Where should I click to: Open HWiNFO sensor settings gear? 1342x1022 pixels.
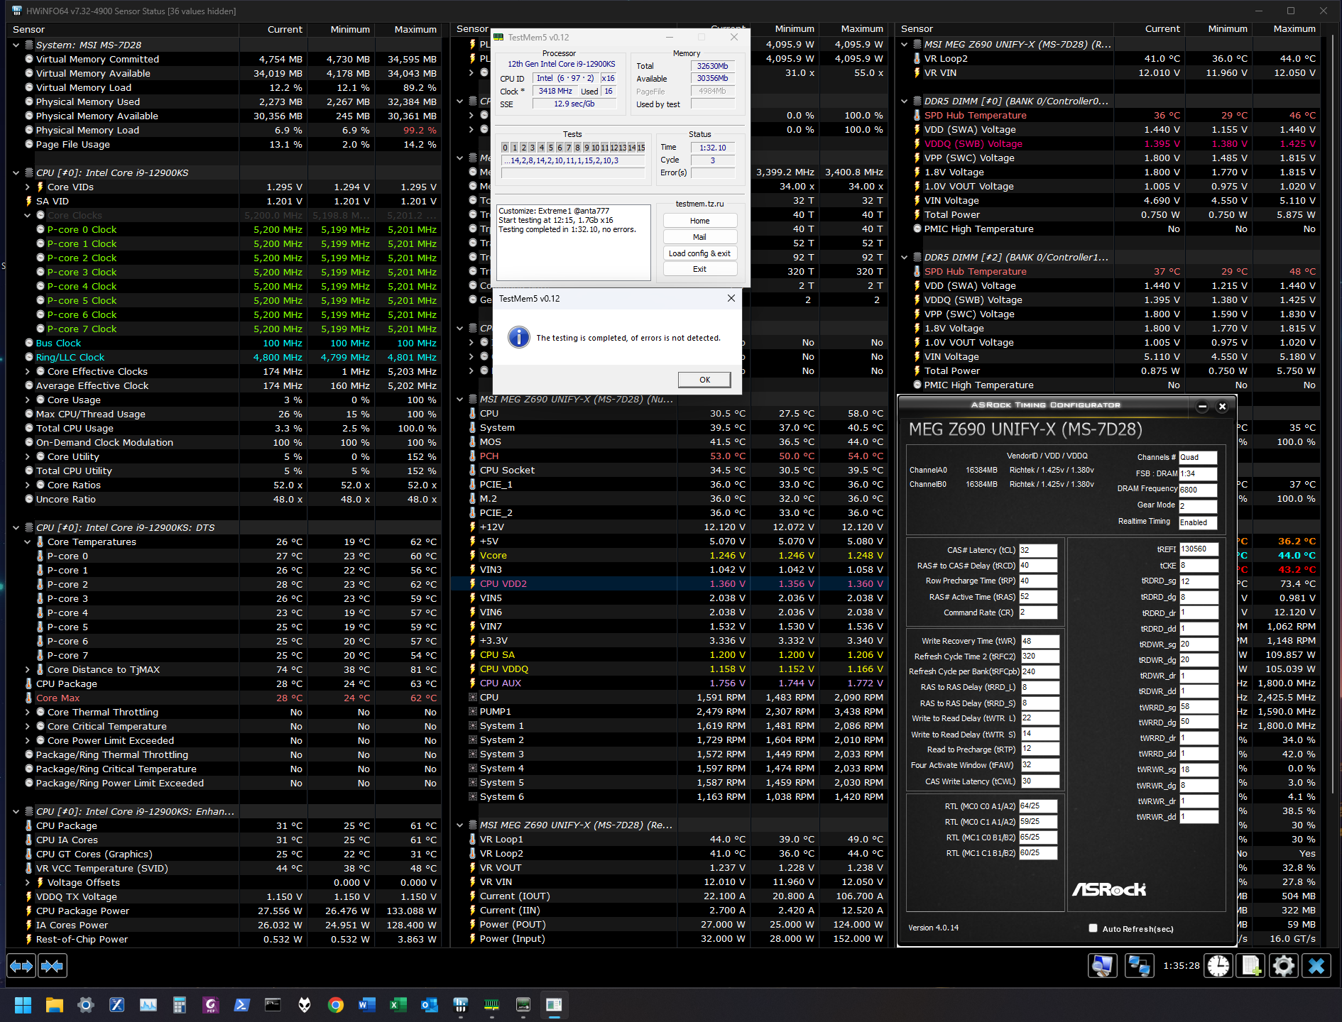(x=1283, y=966)
